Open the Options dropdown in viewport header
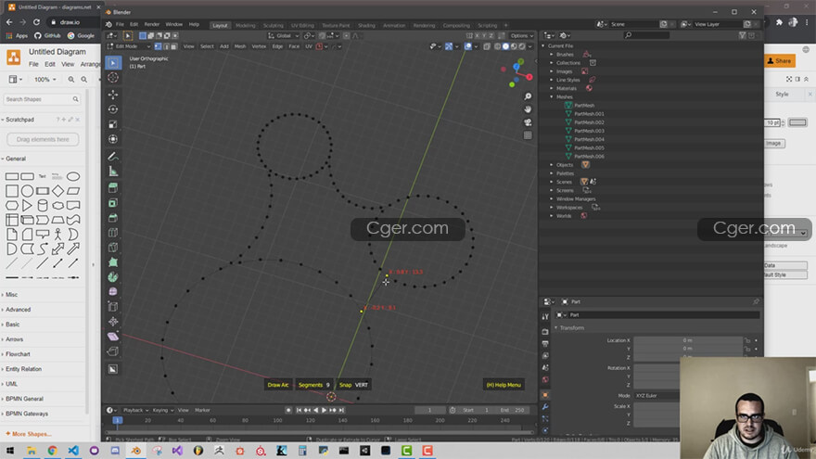This screenshot has height=459, width=816. (x=521, y=36)
